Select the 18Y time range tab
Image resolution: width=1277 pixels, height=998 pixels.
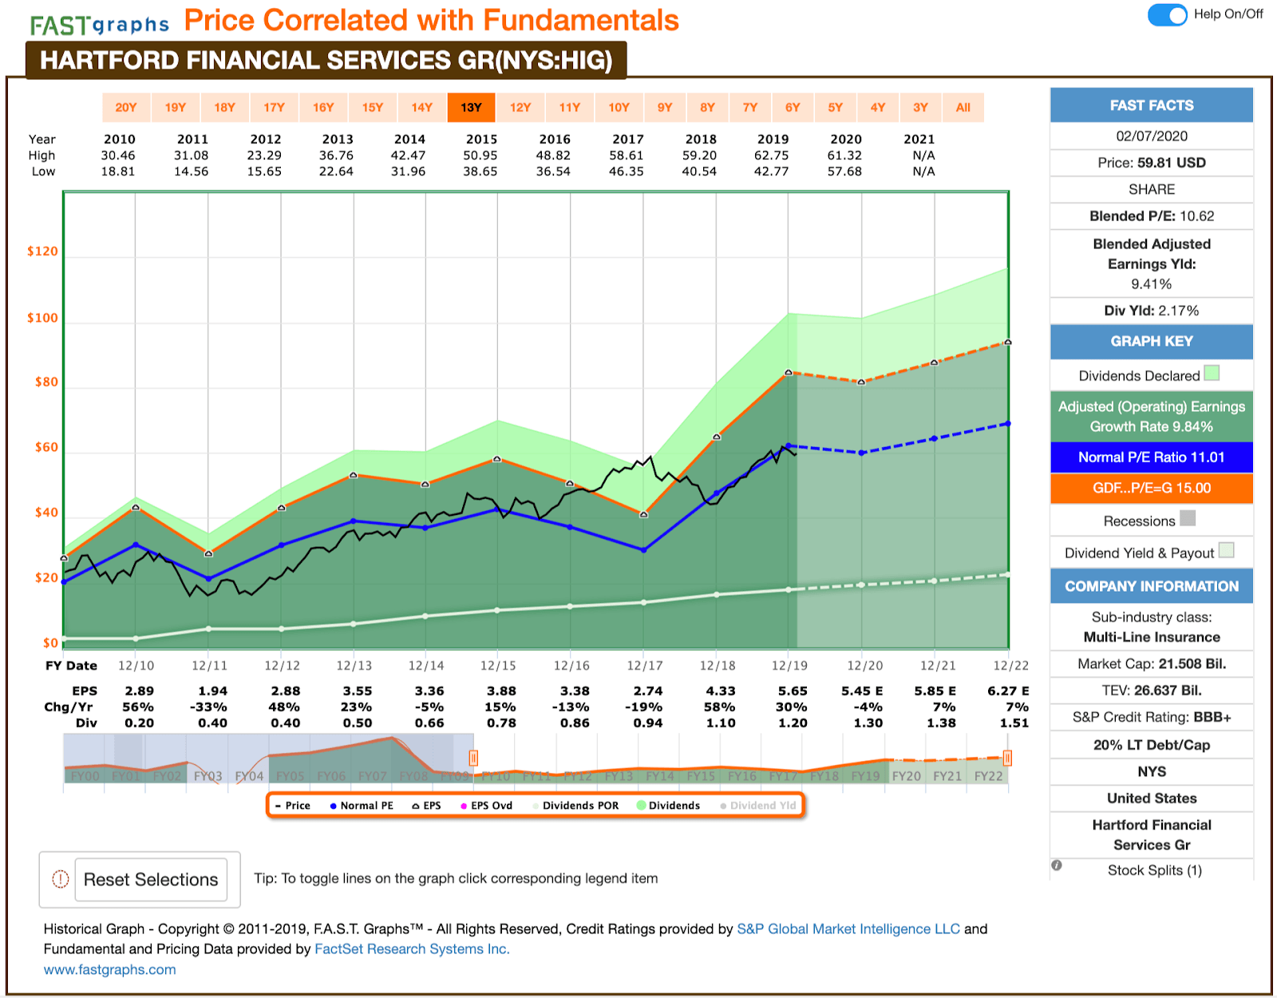click(x=225, y=107)
